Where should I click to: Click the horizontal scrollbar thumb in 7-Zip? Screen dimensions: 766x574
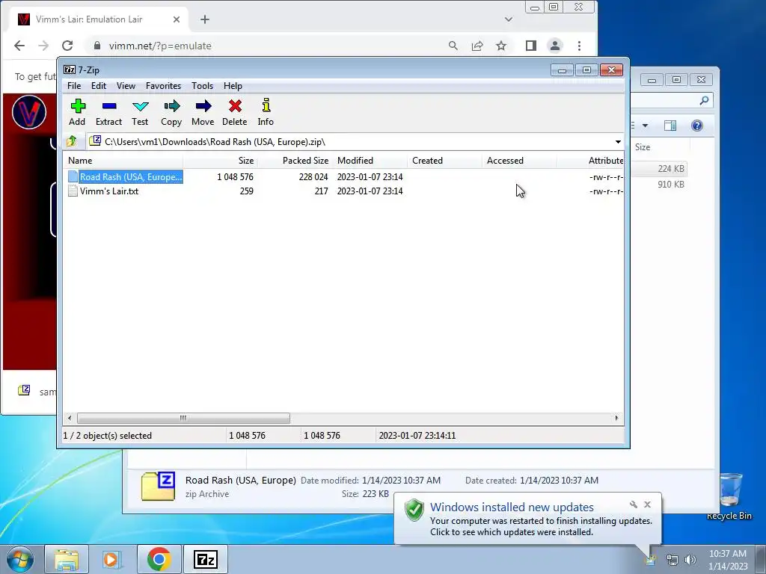point(183,419)
